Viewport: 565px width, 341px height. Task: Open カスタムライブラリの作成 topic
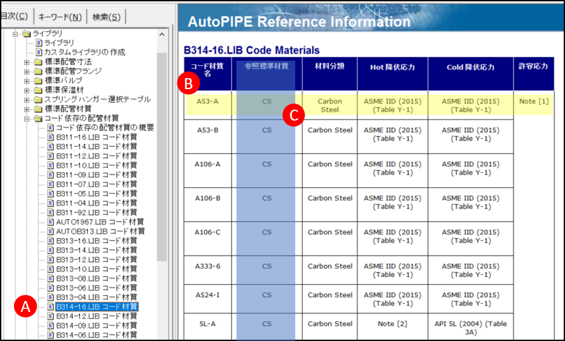click(85, 52)
